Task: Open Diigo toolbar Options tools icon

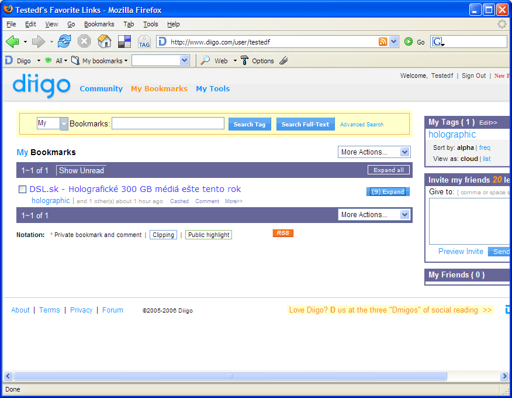Action: coord(244,60)
